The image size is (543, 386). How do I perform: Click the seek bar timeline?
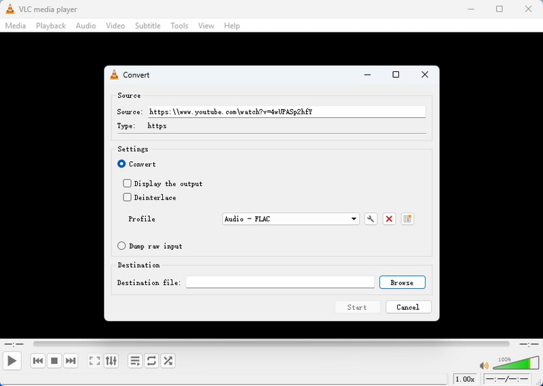tap(271, 344)
